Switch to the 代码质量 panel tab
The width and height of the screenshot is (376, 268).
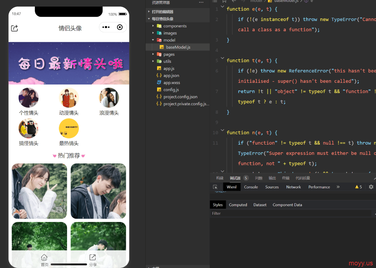[303, 178]
